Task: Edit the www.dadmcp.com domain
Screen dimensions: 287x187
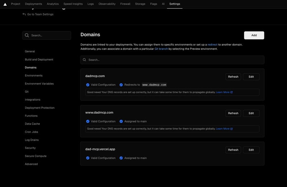Action: (251, 113)
